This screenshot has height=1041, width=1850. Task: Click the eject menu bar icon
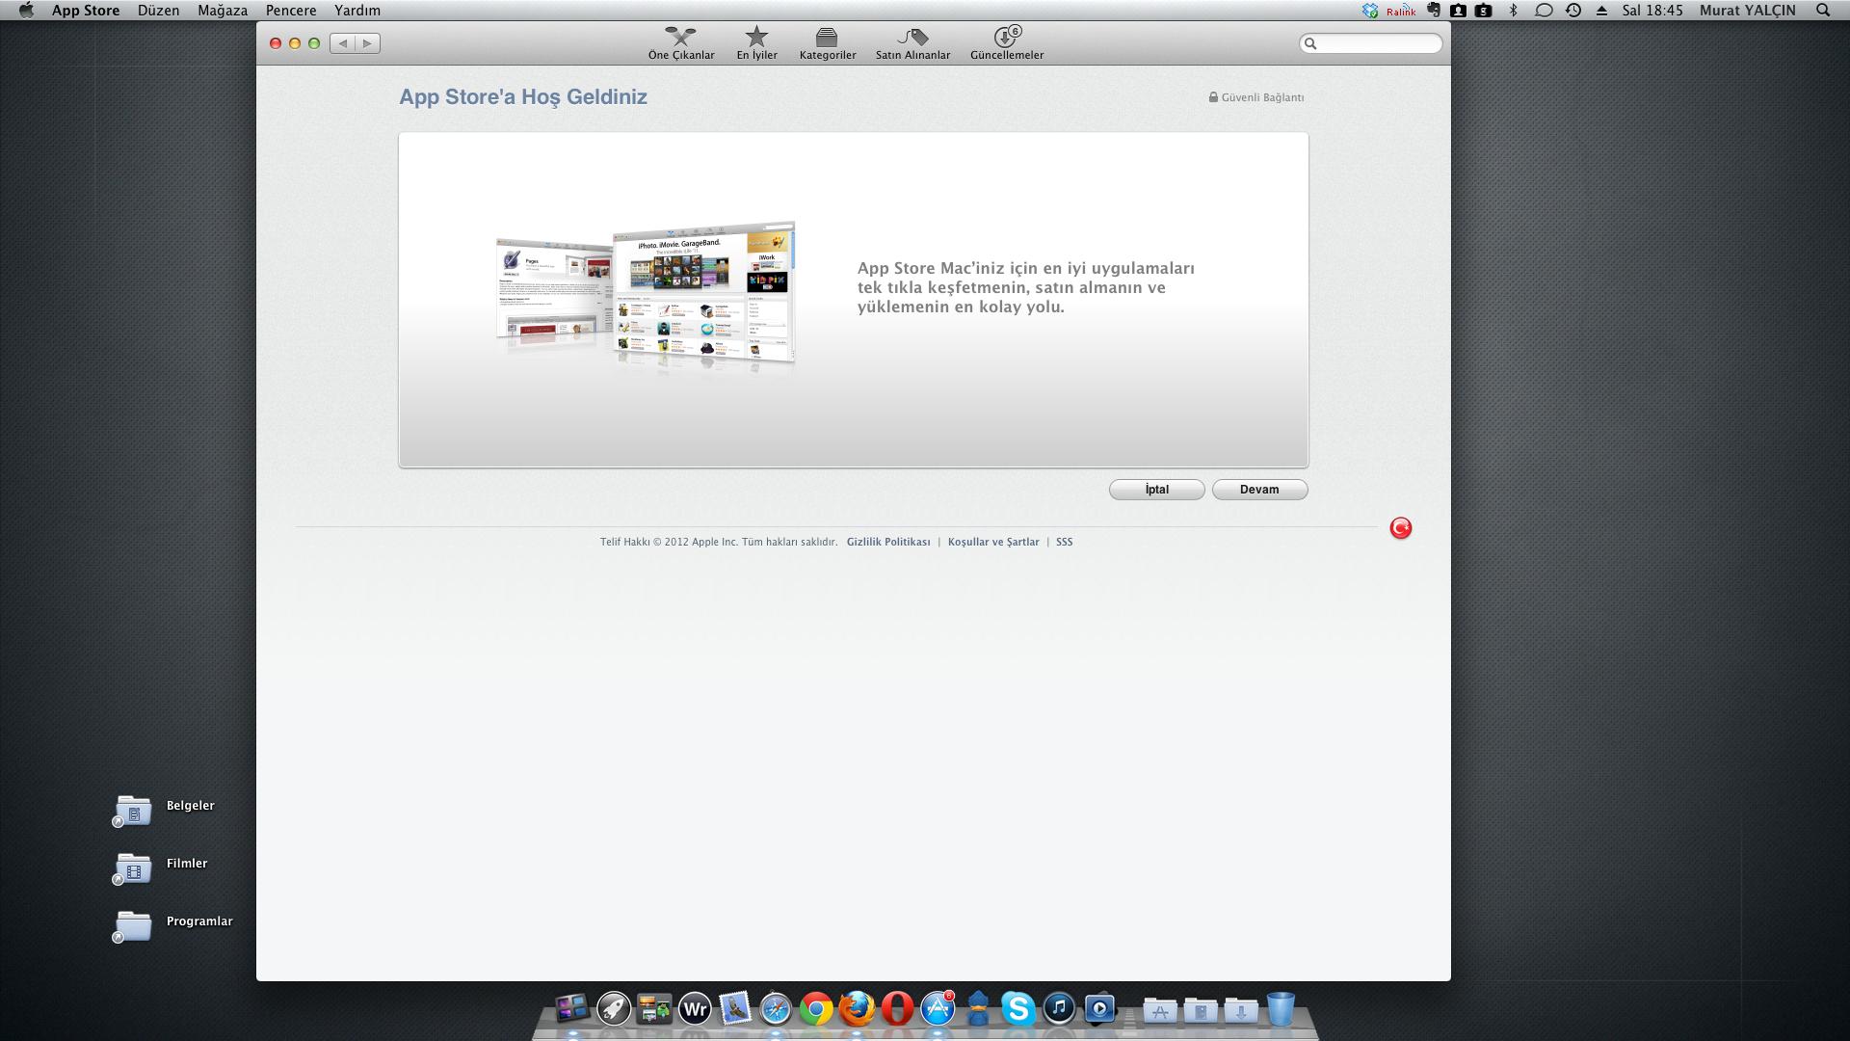coord(1601,11)
